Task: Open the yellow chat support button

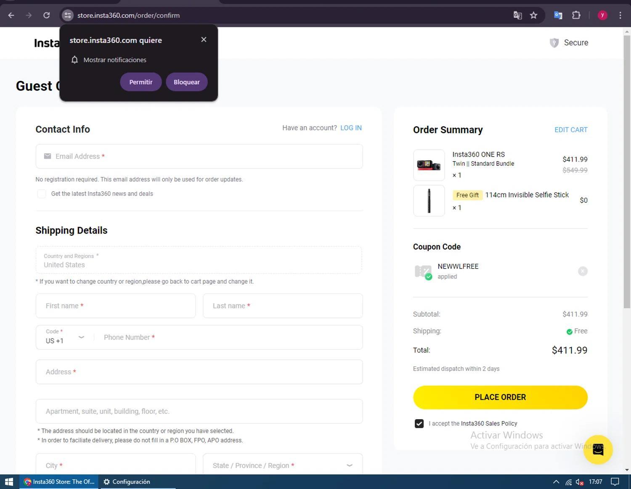Action: point(598,450)
